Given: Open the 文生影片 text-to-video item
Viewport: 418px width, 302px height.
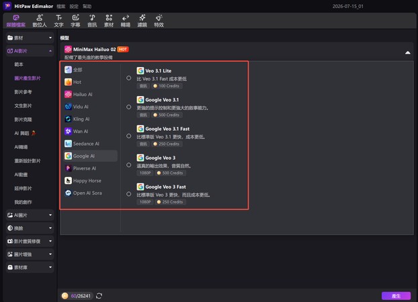Looking at the screenshot, I should pos(24,106).
